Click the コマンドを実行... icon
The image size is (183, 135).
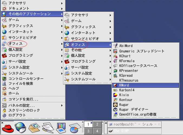(x=4, y=99)
